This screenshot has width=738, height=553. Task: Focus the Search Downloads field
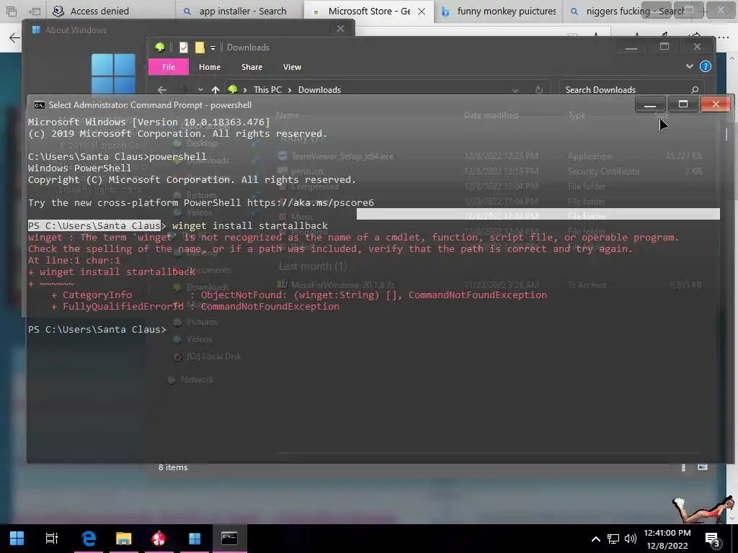631,89
